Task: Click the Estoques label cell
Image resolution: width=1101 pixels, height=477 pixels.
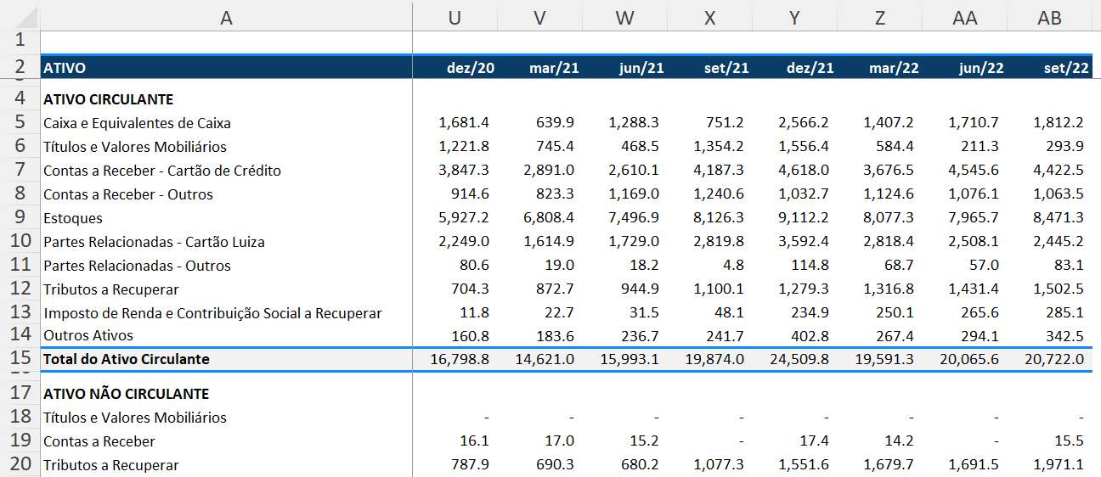Action: coord(226,218)
